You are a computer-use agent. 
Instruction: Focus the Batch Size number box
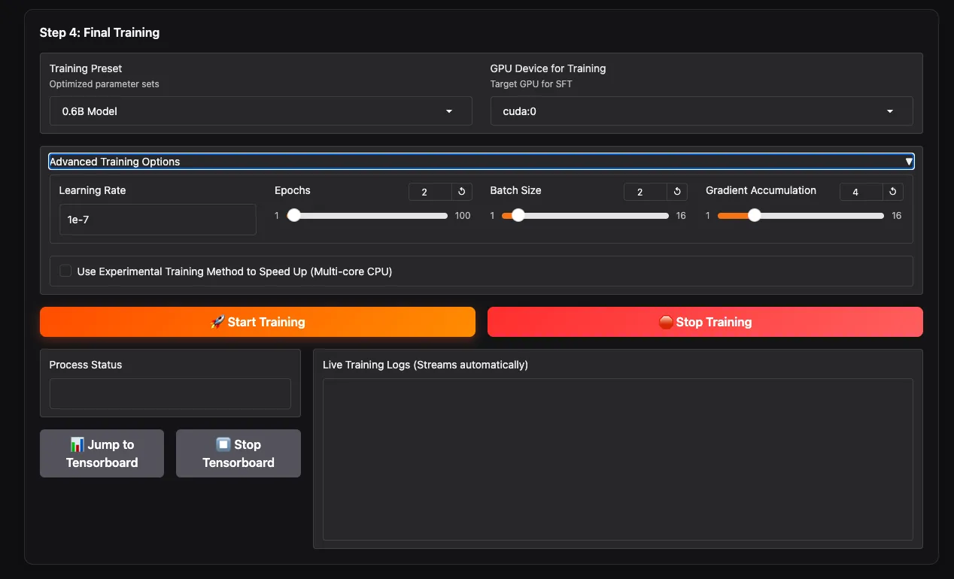645,192
